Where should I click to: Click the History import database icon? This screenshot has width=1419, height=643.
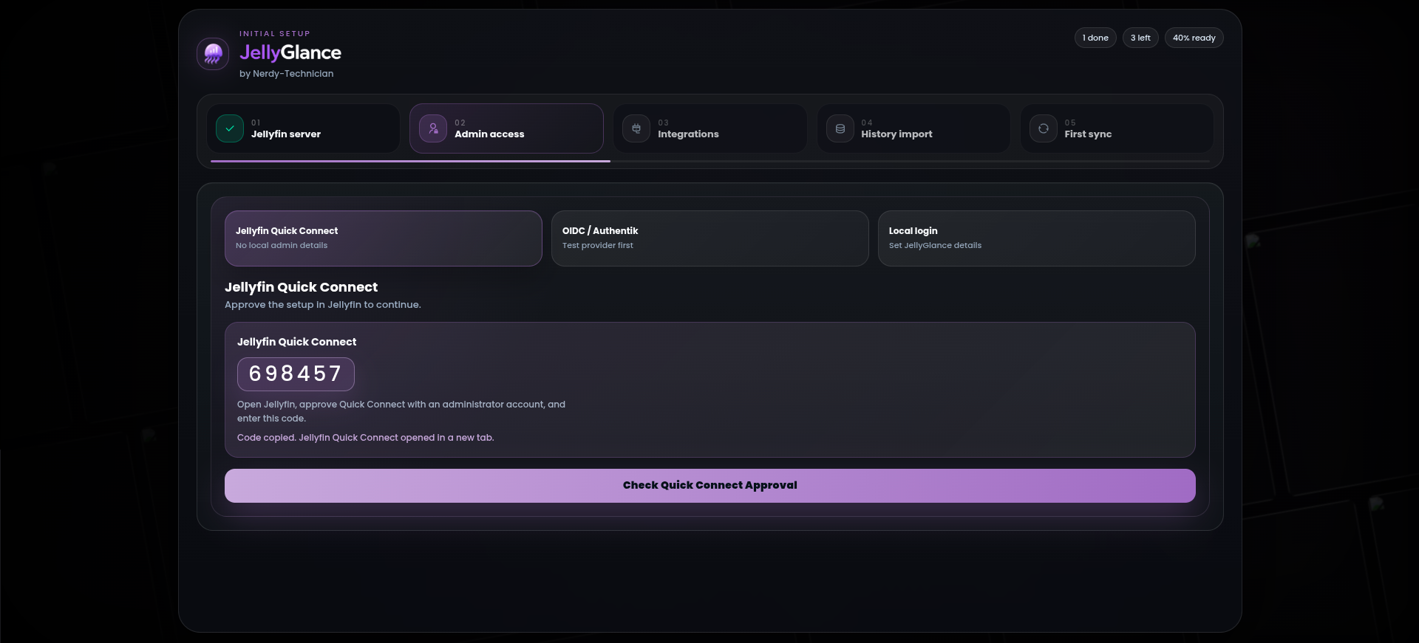[840, 128]
